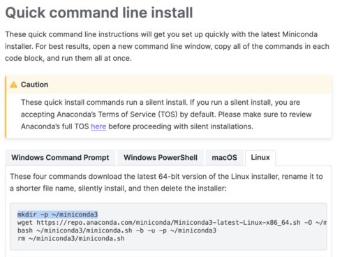Click the 'These four commands download' description
The height and width of the screenshot is (257, 349).
click(166, 182)
